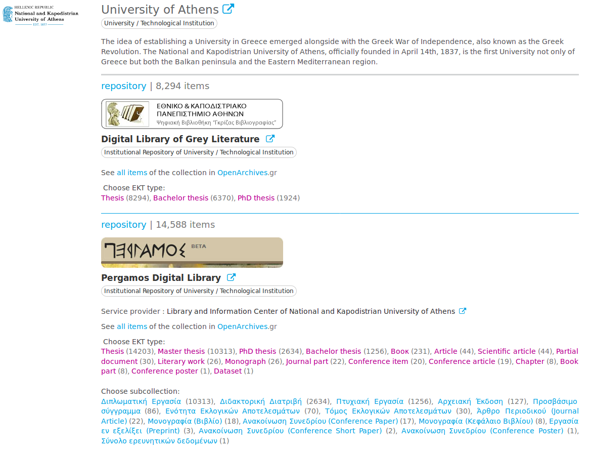Click external link icon after service provider name
The image size is (592, 451).
[x=462, y=311]
